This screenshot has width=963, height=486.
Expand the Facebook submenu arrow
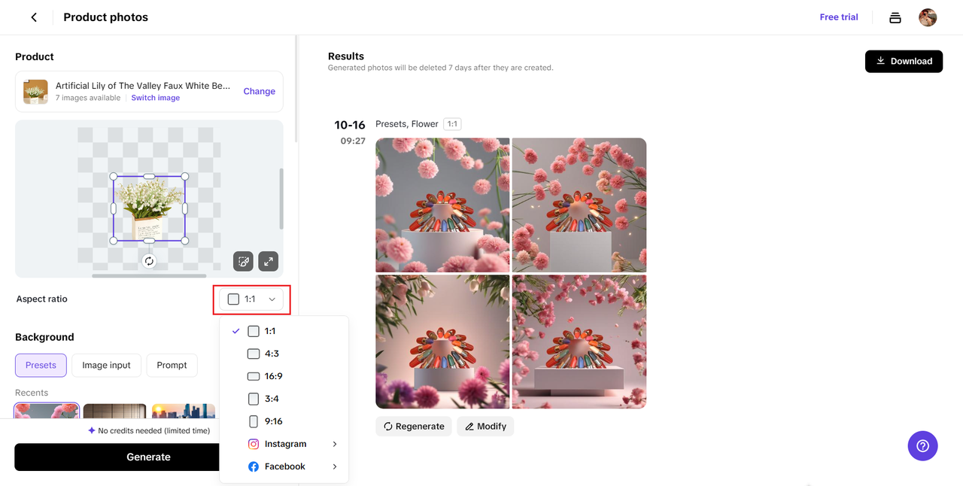pos(335,466)
